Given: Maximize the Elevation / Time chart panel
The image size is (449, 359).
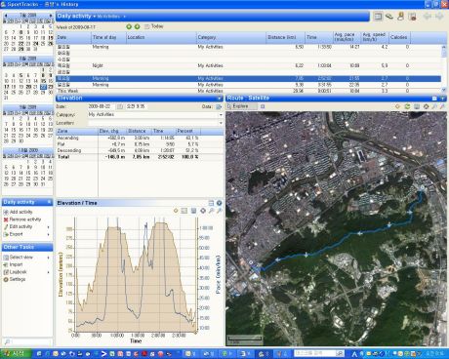Looking at the screenshot, I should pos(211,203).
